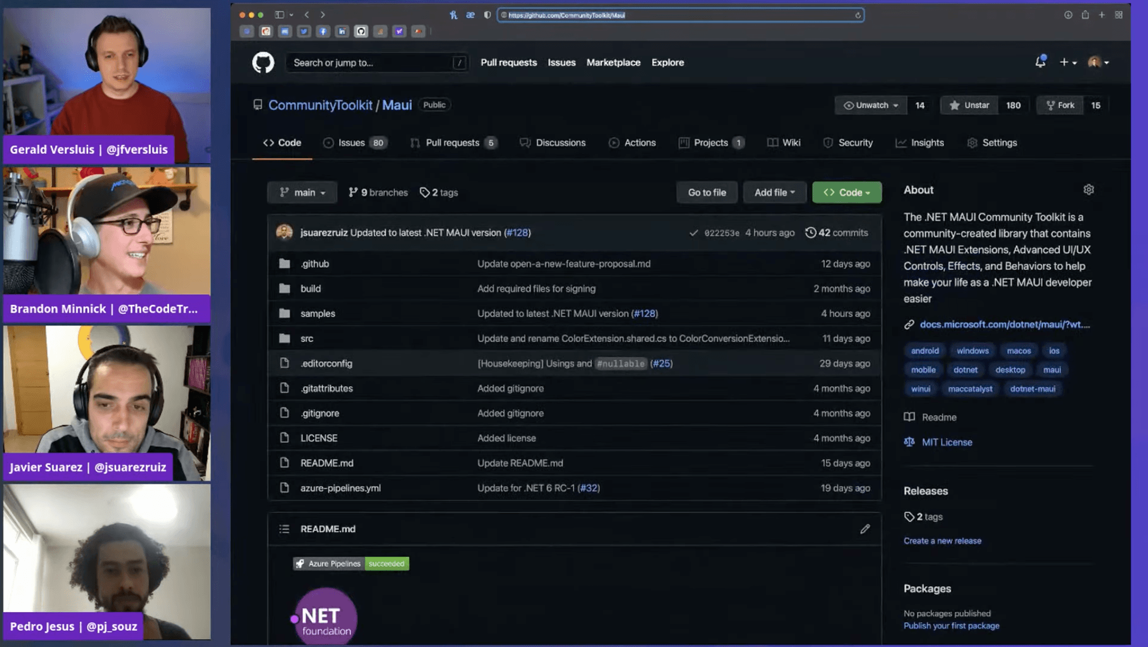Click the Go to file button

[707, 192]
